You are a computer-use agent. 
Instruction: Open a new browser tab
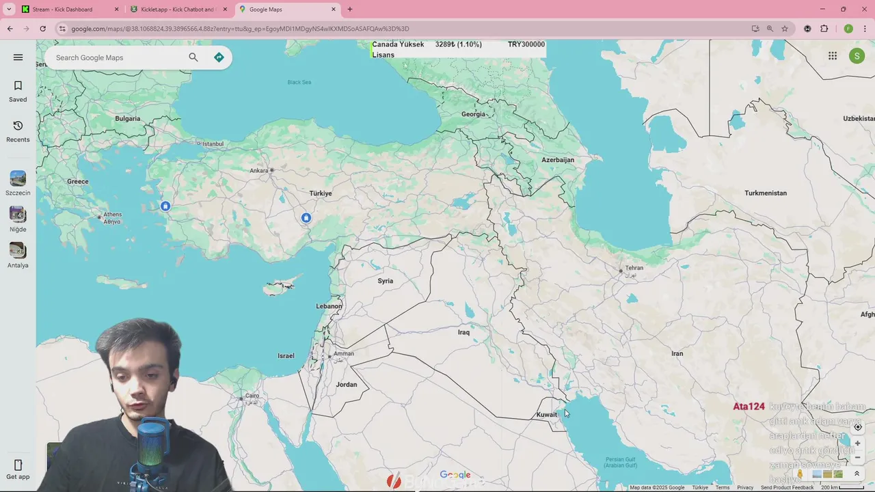[350, 10]
